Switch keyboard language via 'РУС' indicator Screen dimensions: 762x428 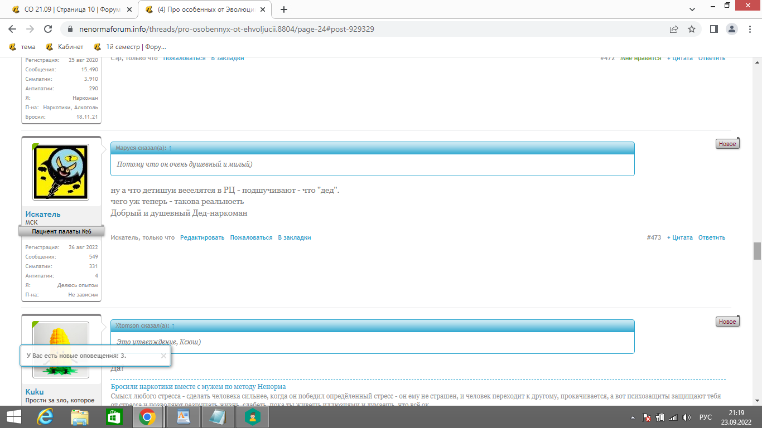pyautogui.click(x=705, y=417)
